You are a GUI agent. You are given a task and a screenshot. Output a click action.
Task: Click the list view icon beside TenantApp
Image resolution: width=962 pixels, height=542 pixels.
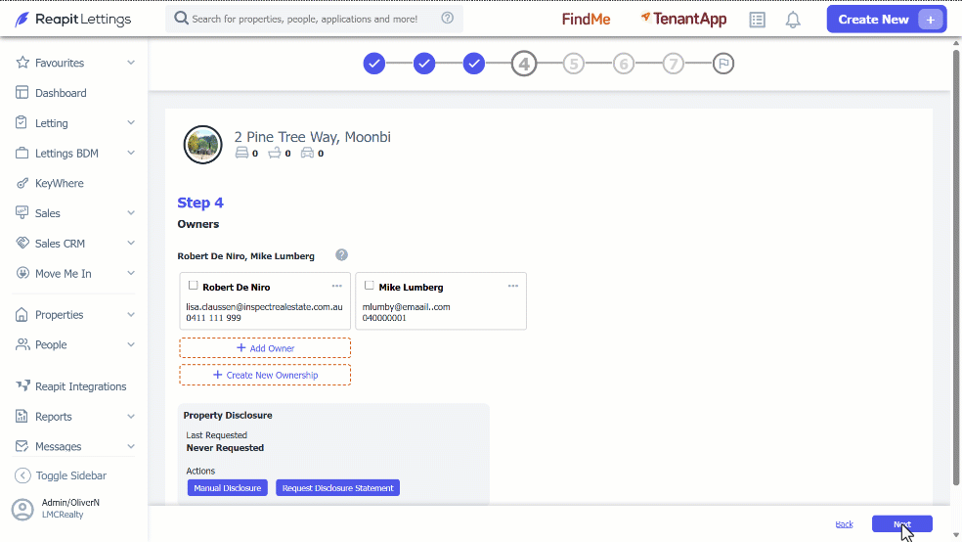(x=757, y=20)
